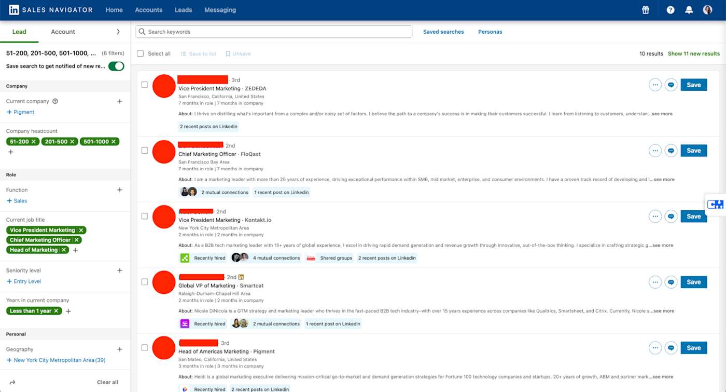Add another company headcount range
Screen dimensions: 726x392
pos(10,152)
